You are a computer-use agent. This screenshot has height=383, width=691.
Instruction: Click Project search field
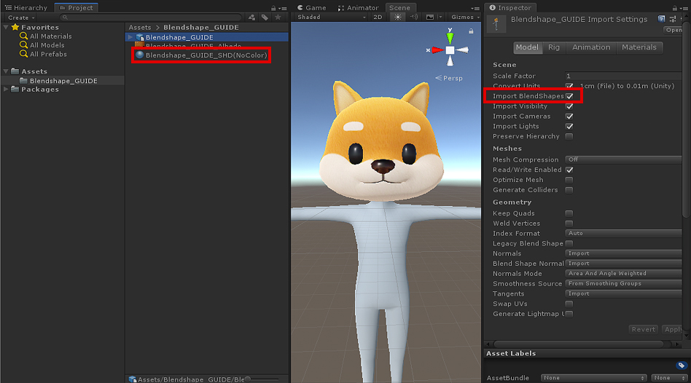tap(151, 17)
